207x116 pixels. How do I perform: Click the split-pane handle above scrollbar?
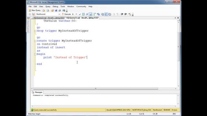178,20
